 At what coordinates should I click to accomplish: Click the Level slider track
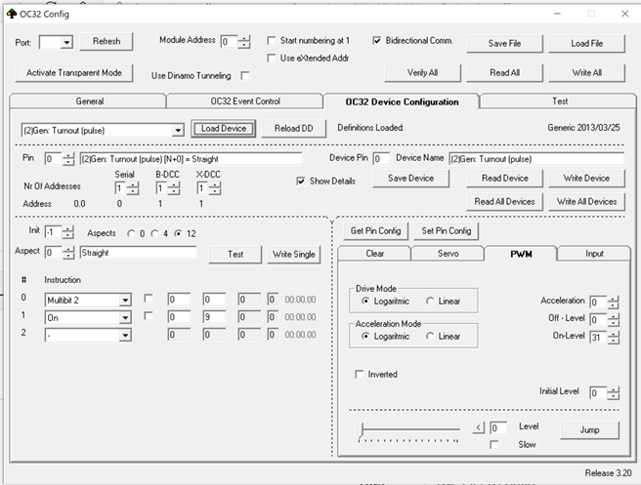point(410,428)
